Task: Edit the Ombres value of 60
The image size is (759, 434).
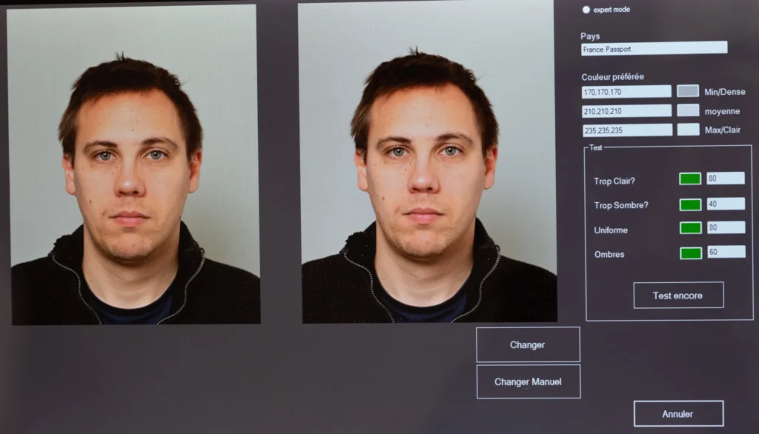Action: coord(725,255)
